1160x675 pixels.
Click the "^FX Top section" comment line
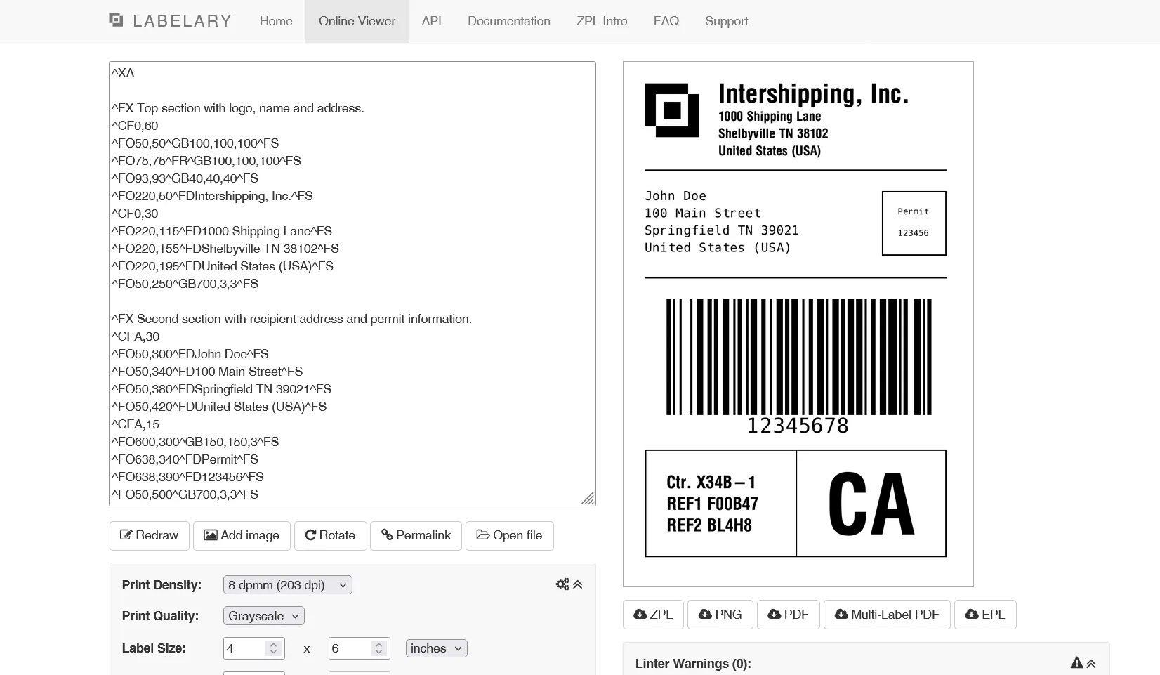[238, 108]
